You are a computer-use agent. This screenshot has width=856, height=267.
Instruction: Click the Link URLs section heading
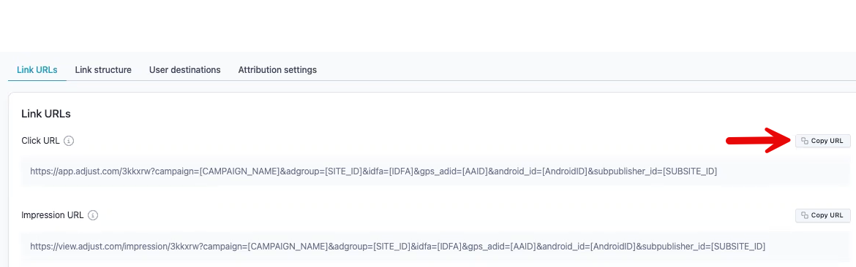pyautogui.click(x=46, y=114)
